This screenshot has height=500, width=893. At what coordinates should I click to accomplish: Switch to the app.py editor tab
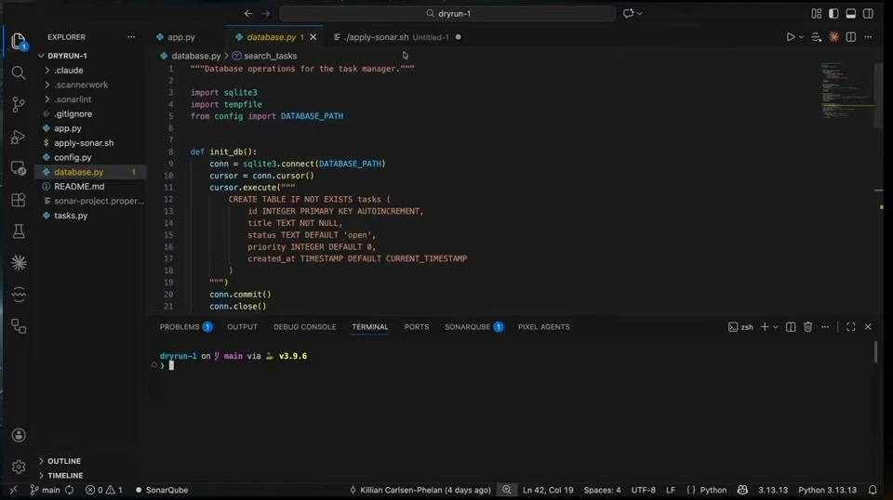181,37
